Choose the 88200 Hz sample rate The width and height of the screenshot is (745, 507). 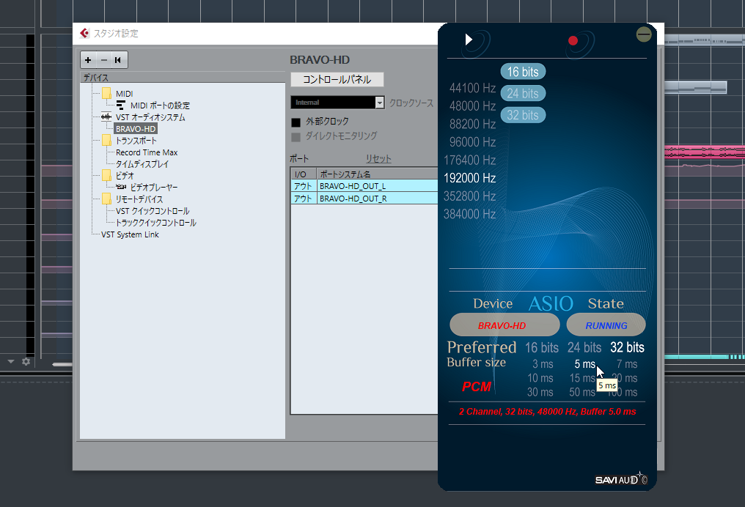click(x=472, y=124)
